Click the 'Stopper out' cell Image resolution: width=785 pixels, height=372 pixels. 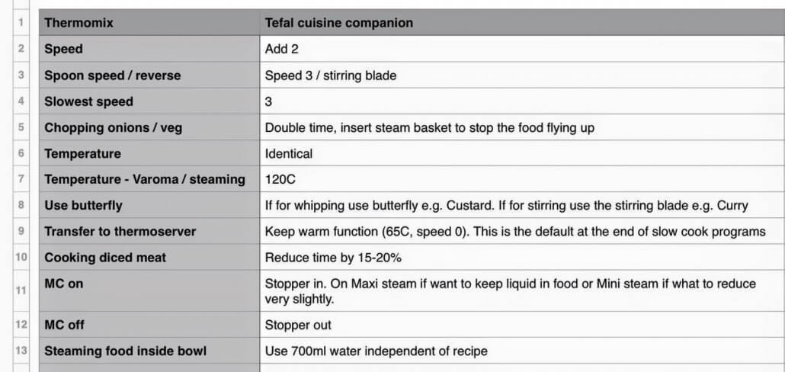[518, 325]
